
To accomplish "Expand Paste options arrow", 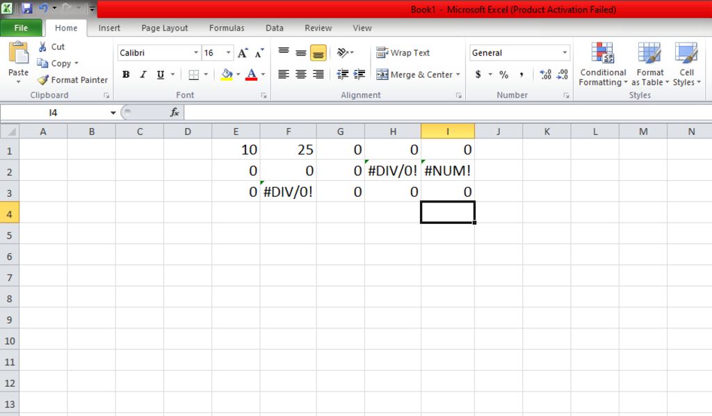I will (x=19, y=82).
